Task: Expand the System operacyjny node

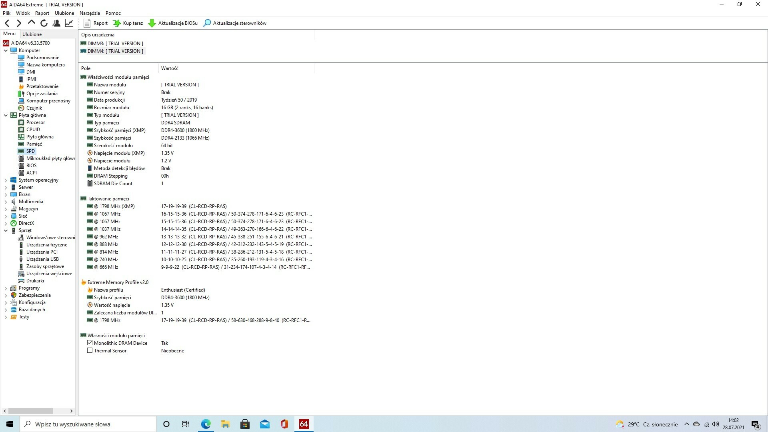Action: (6, 180)
